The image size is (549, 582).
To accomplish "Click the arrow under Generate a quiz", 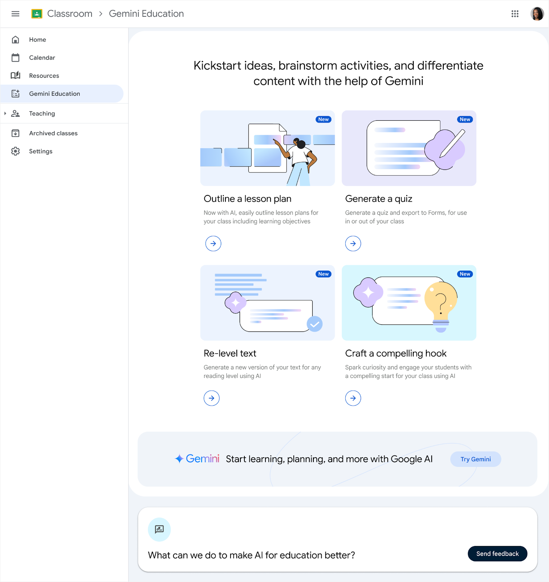I will coord(353,243).
